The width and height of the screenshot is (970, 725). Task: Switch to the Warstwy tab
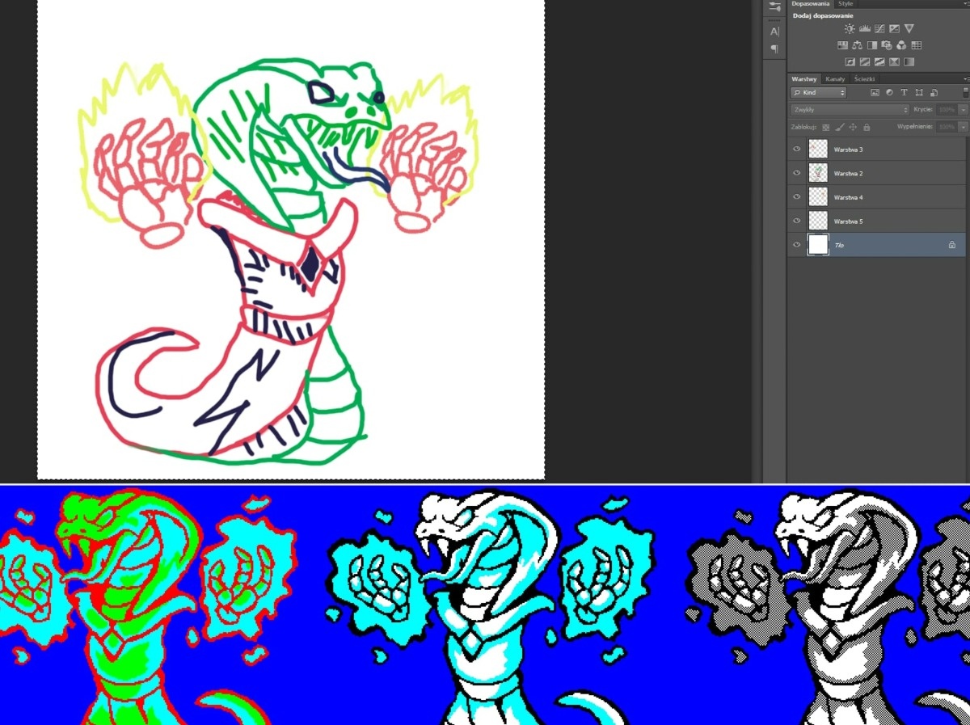pos(804,79)
